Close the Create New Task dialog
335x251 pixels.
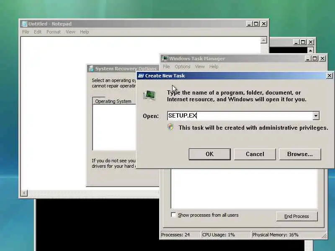[329, 76]
